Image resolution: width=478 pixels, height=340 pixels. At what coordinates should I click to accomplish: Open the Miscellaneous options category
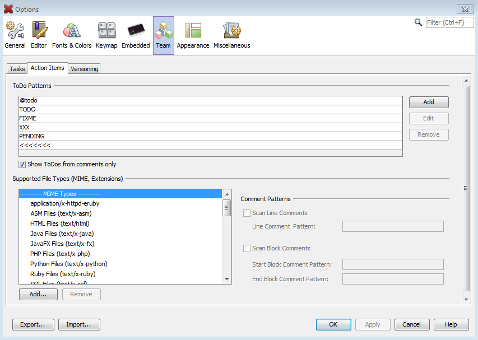pos(231,35)
